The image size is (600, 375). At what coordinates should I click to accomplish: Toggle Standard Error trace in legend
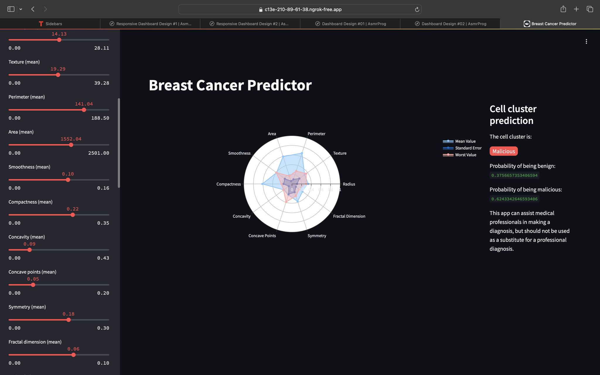click(x=468, y=148)
